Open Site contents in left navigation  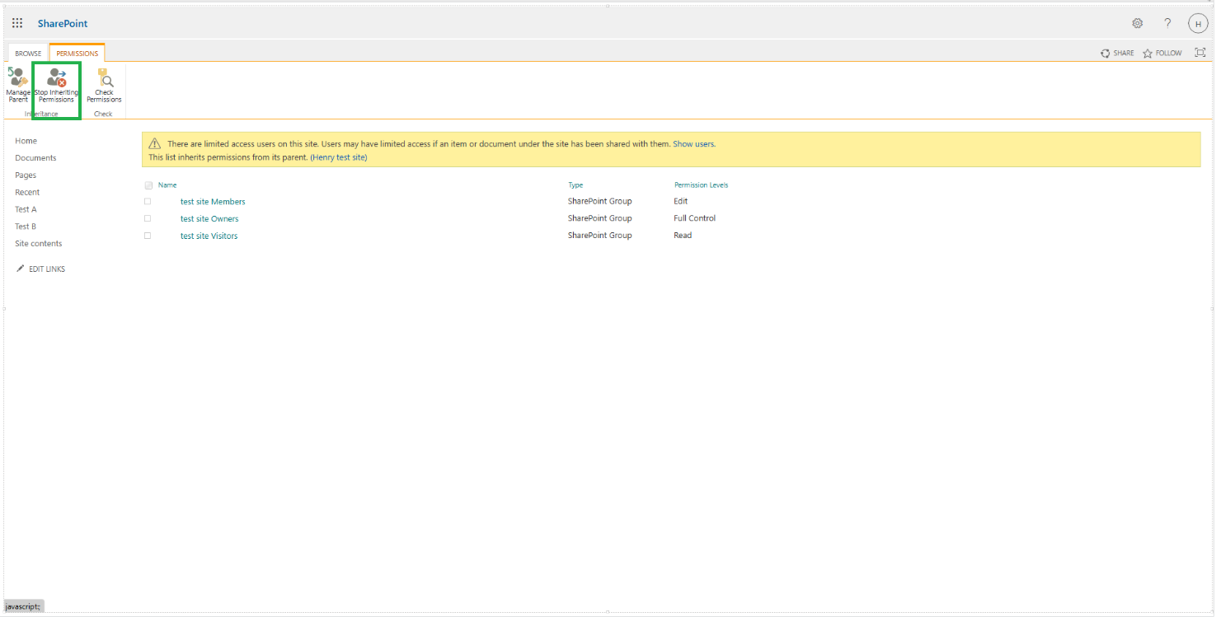(x=38, y=243)
